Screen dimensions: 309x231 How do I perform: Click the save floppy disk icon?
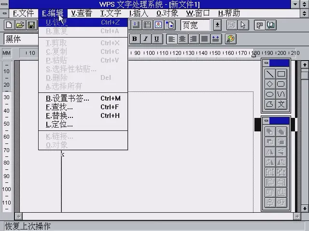click(31, 25)
